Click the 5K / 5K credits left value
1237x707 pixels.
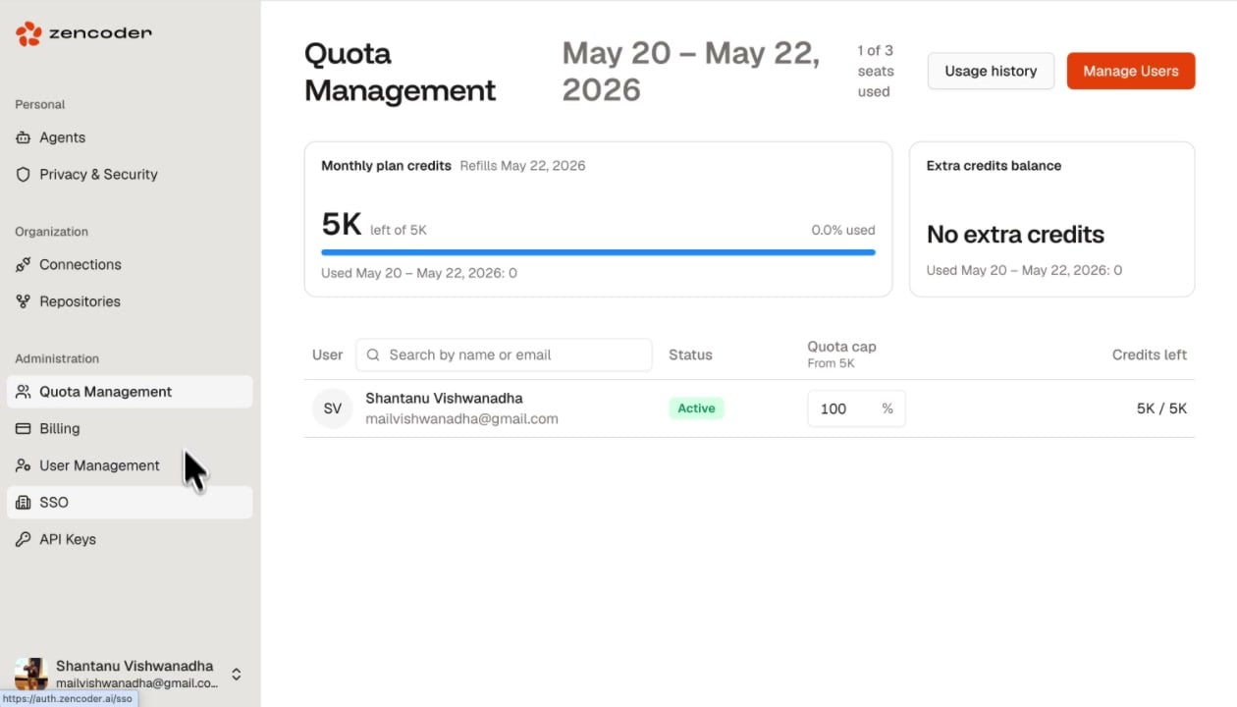[1161, 408]
